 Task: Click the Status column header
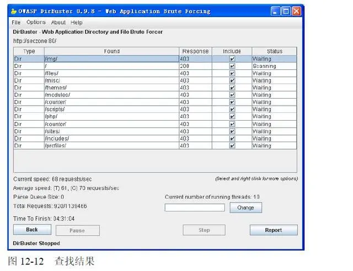(275, 51)
